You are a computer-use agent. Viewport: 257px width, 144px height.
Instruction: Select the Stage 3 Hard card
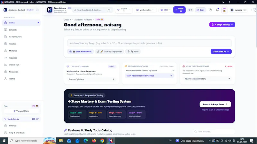116,115
